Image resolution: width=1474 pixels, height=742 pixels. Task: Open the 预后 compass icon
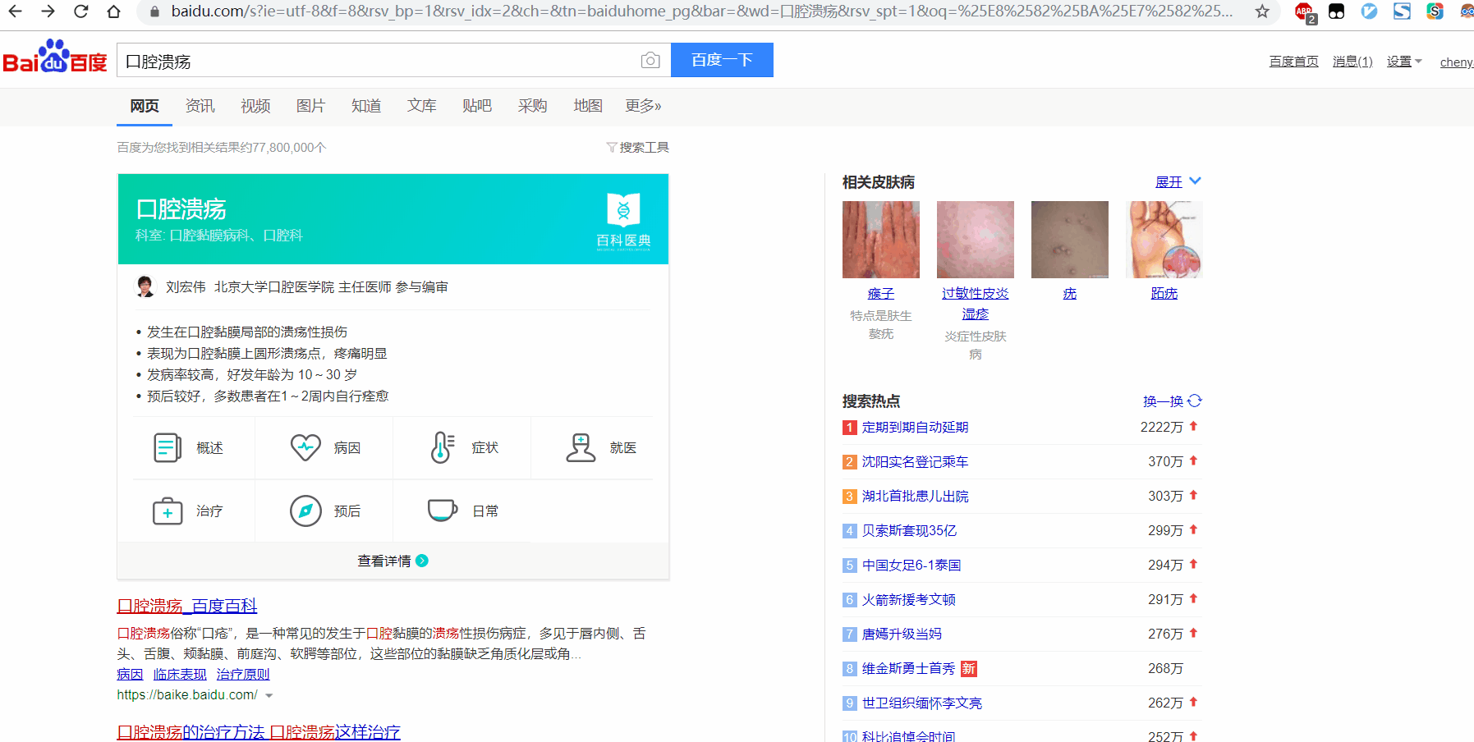pos(305,511)
